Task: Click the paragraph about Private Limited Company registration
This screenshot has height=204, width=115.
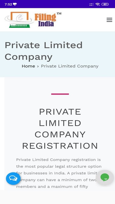Action: click(x=59, y=173)
